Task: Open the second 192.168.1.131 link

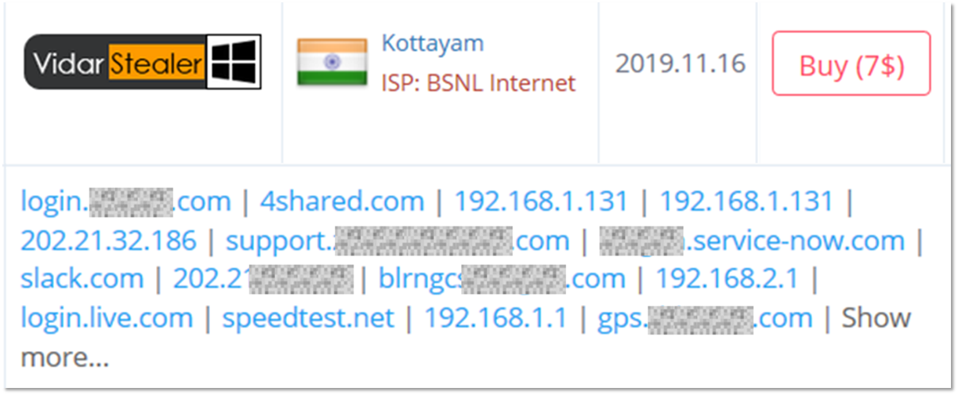Action: click(746, 201)
